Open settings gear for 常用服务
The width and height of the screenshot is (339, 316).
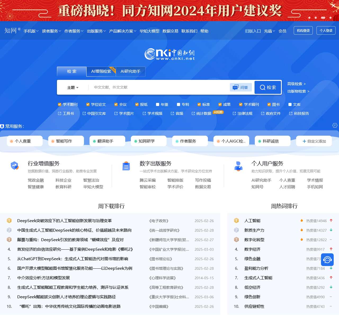coord(335,125)
